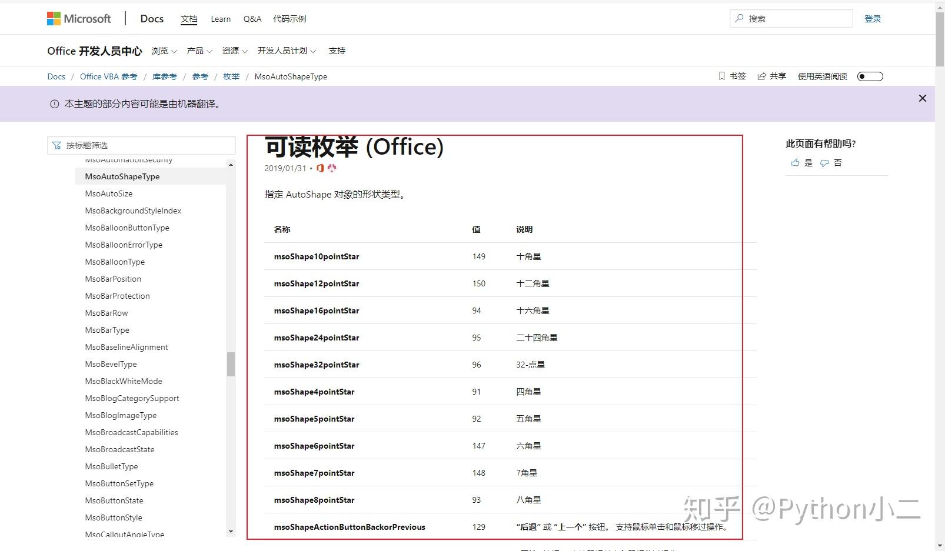Give thumbs down feedback on the page

point(824,163)
